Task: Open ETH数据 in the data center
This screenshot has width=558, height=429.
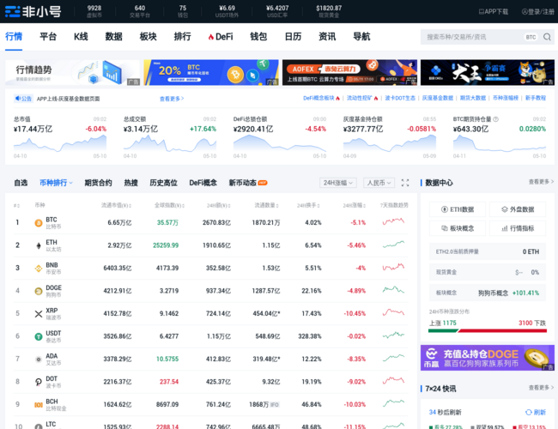Action: pyautogui.click(x=458, y=209)
